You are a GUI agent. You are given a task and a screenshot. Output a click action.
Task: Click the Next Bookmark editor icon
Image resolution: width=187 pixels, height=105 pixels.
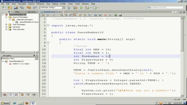85,15
